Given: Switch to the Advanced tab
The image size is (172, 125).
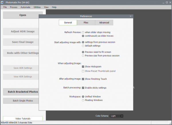Looking at the screenshot, I should (x=104, y=22).
